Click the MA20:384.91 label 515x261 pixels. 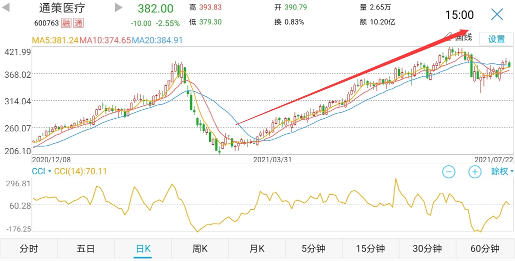157,40
